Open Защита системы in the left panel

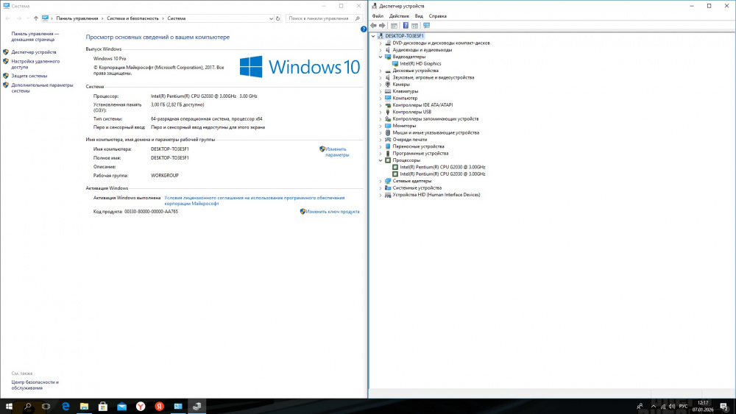[29, 76]
